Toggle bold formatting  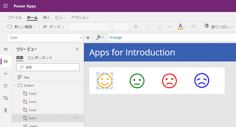tap(137, 27)
